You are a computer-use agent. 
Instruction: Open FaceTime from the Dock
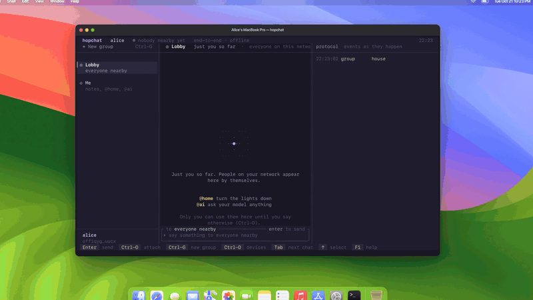[x=247, y=295]
